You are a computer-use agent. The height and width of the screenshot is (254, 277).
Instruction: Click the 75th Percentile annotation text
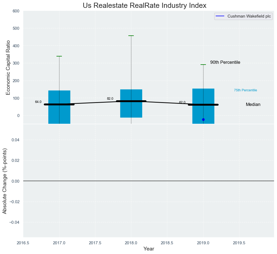pos(245,90)
